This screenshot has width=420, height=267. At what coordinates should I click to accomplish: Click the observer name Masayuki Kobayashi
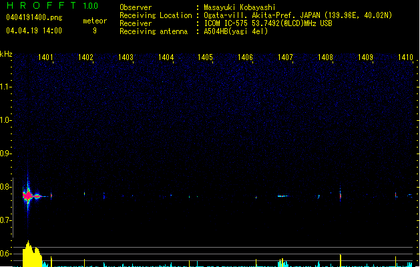pos(240,7)
